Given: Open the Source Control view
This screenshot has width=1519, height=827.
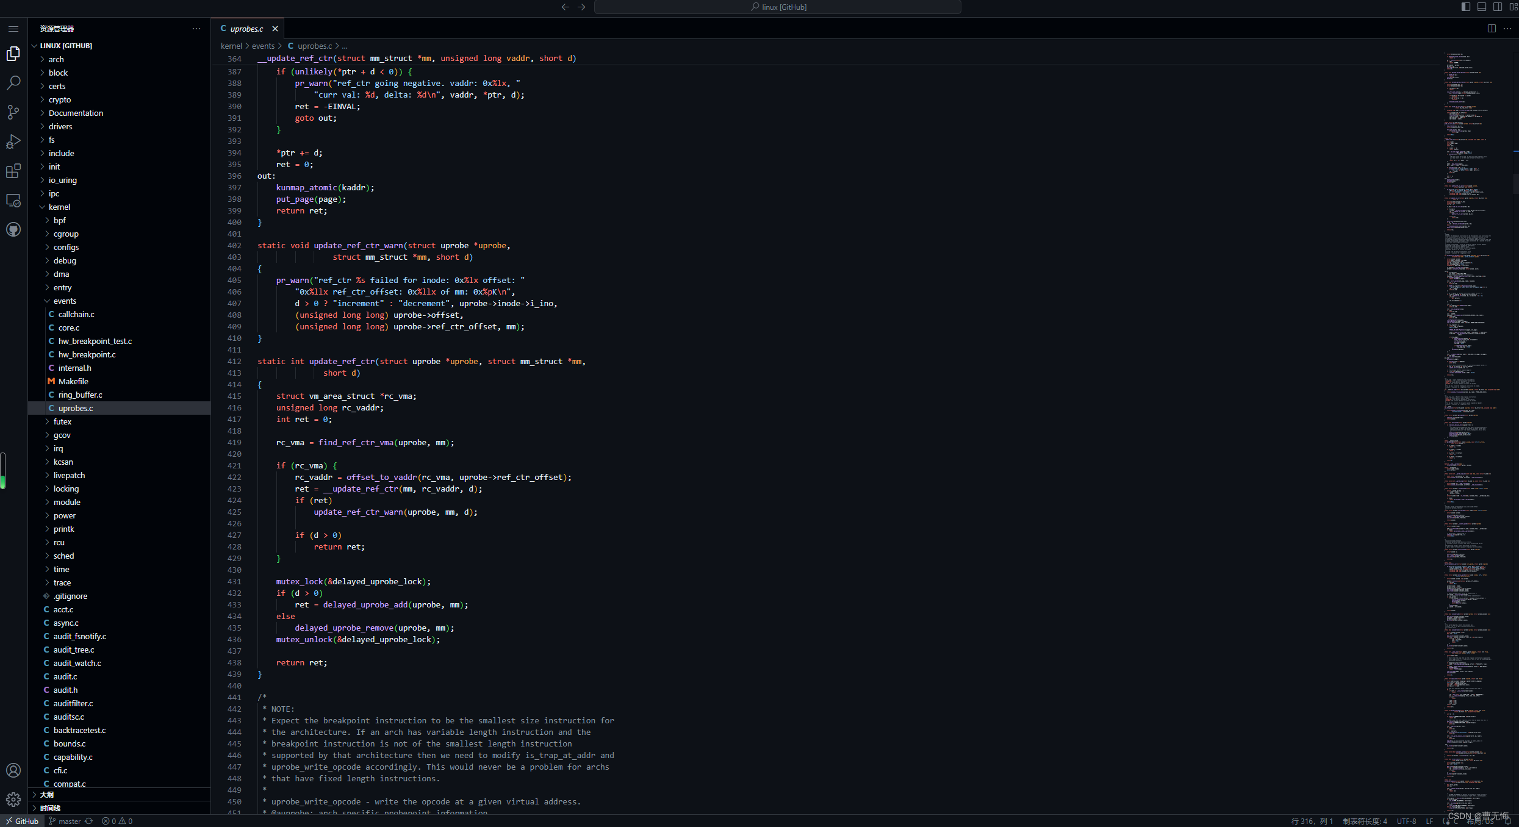Looking at the screenshot, I should (13, 112).
